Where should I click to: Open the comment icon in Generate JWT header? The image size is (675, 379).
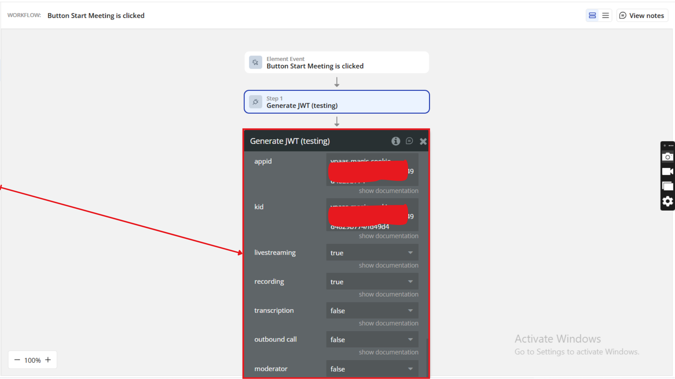click(x=409, y=141)
